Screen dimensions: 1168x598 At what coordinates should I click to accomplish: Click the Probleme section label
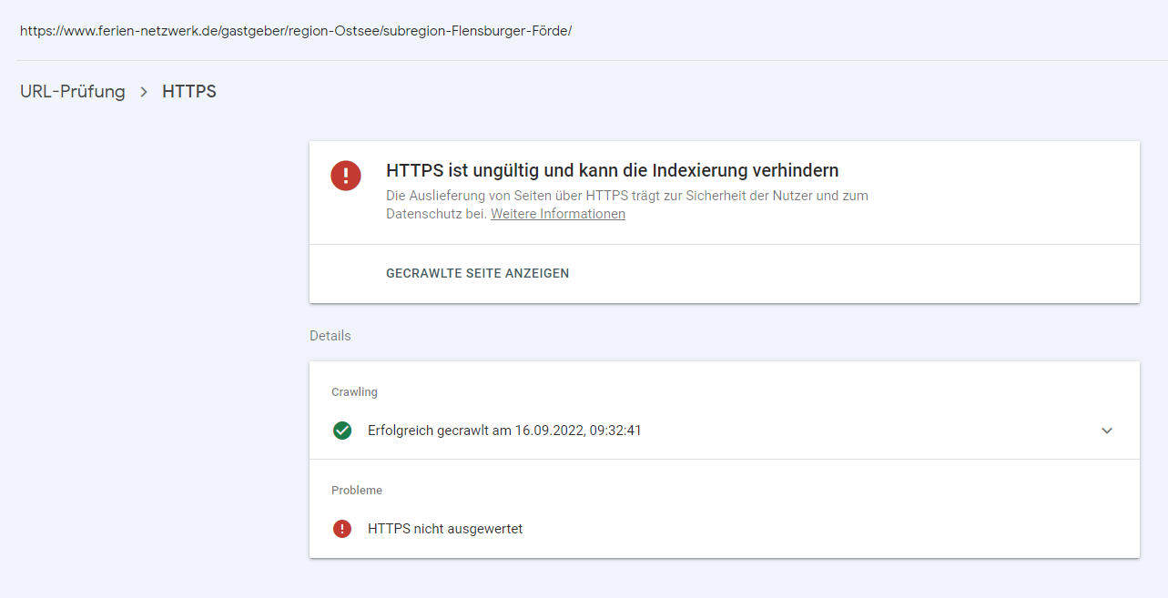coord(357,491)
